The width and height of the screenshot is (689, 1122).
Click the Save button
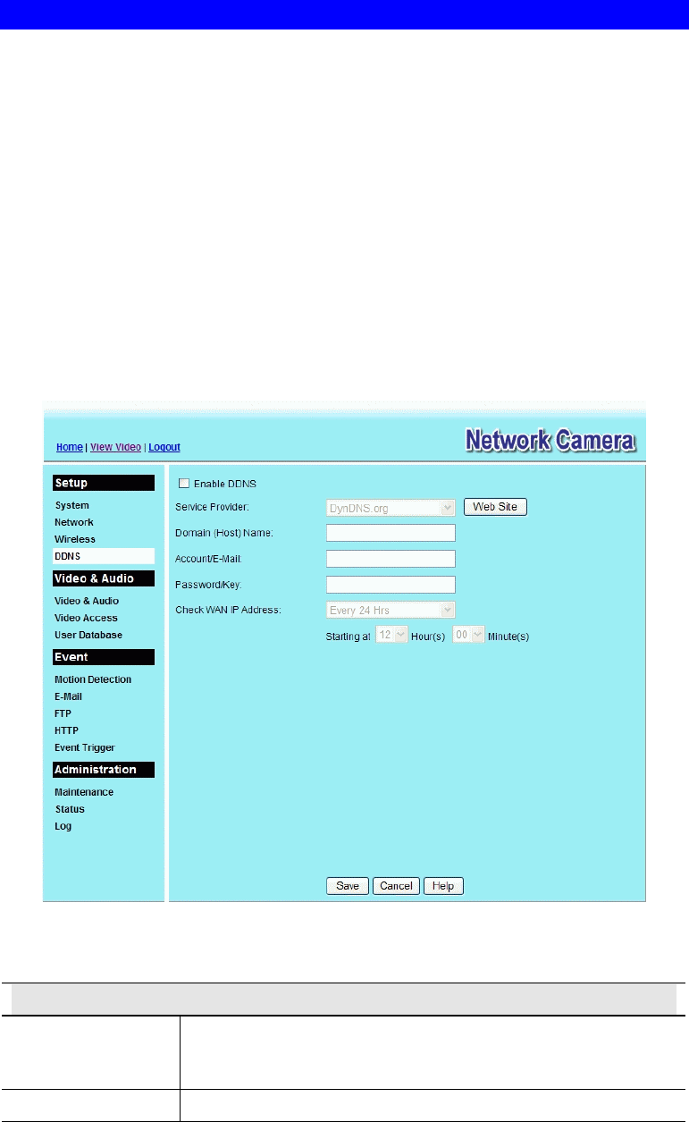(348, 886)
